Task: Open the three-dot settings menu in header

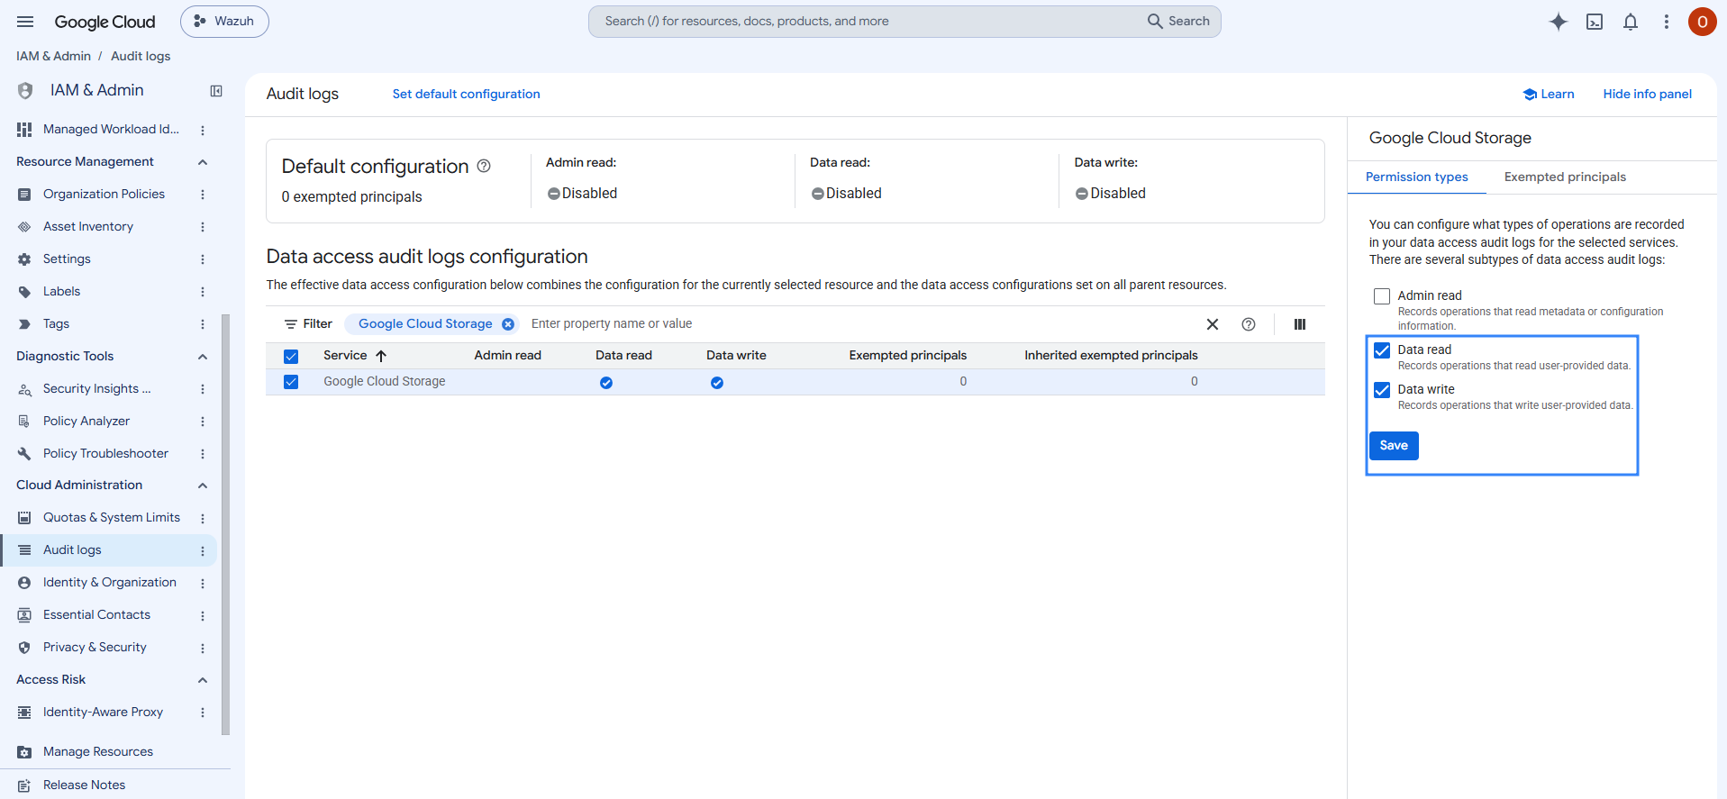Action: 1667,22
